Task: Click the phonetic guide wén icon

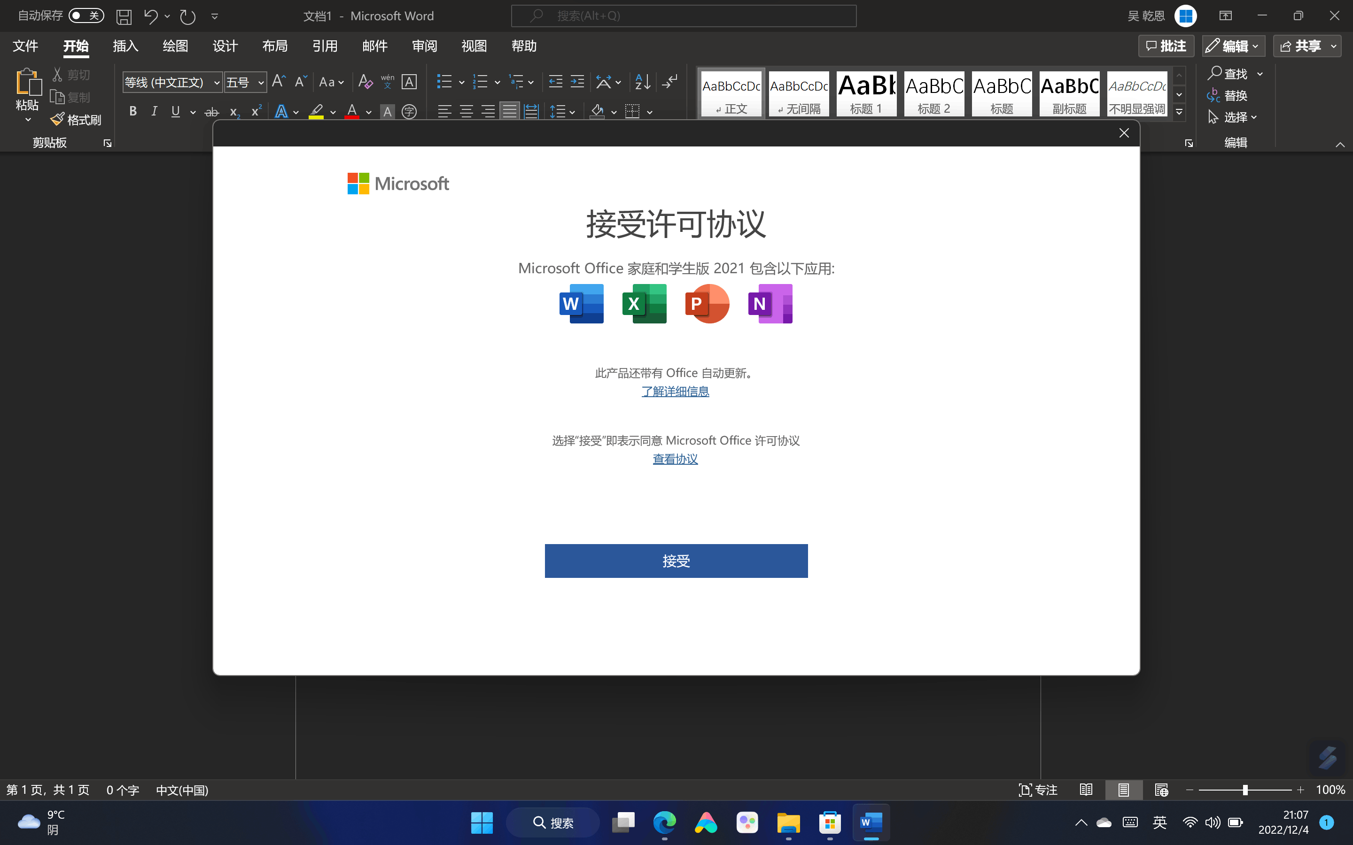Action: point(387,82)
